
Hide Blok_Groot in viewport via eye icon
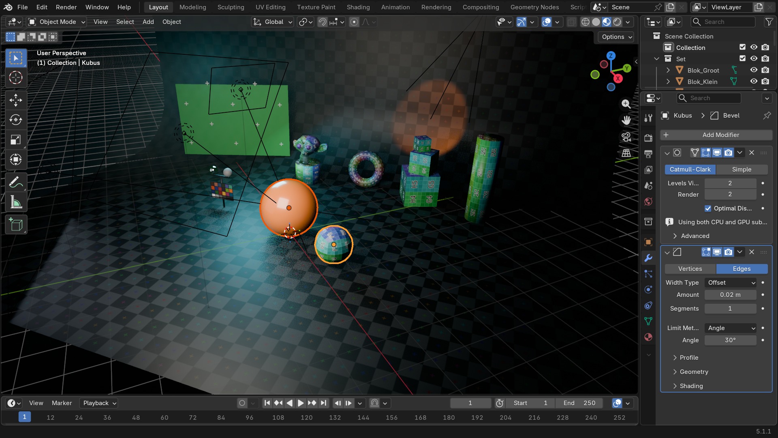pos(754,70)
